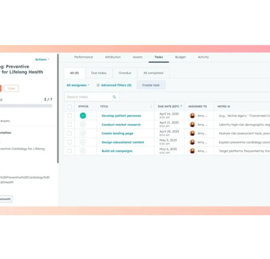The width and height of the screenshot is (270, 259).
Task: Mark Create landing page as complete
Action: (83, 133)
